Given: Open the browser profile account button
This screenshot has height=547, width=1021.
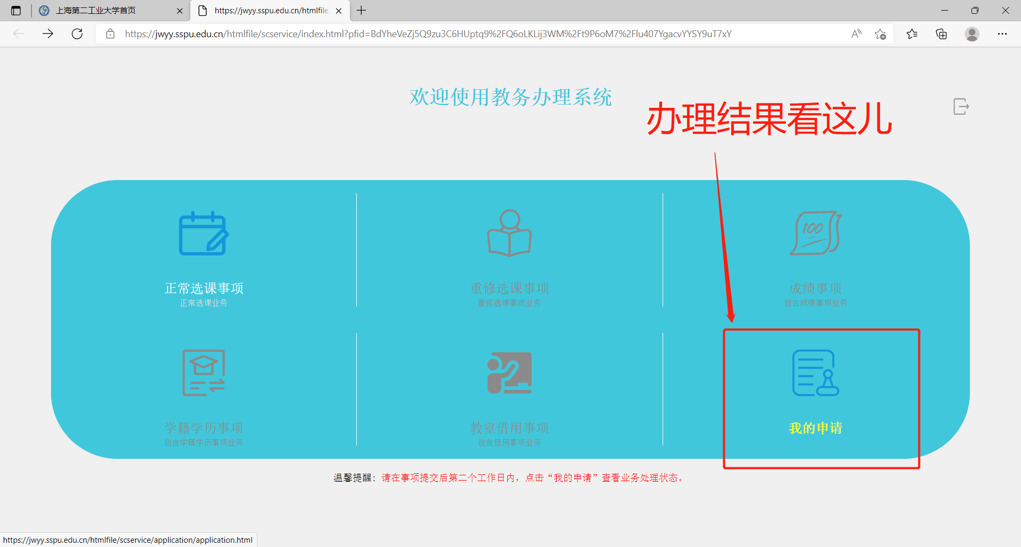Looking at the screenshot, I should coord(972,34).
